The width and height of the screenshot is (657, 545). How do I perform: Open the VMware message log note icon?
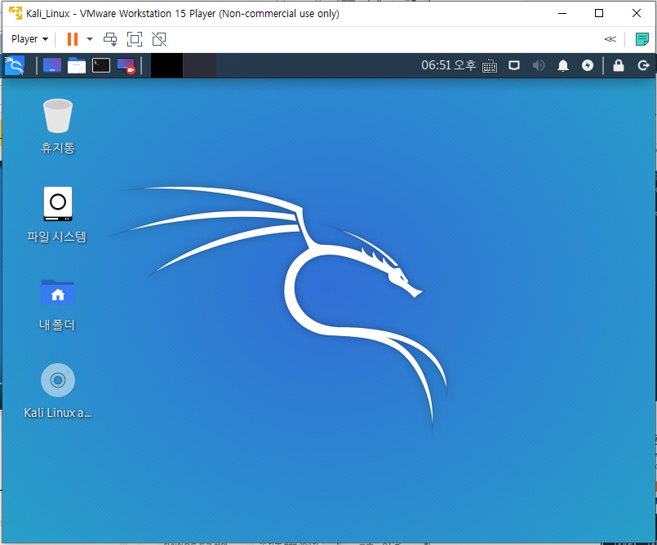tap(642, 39)
